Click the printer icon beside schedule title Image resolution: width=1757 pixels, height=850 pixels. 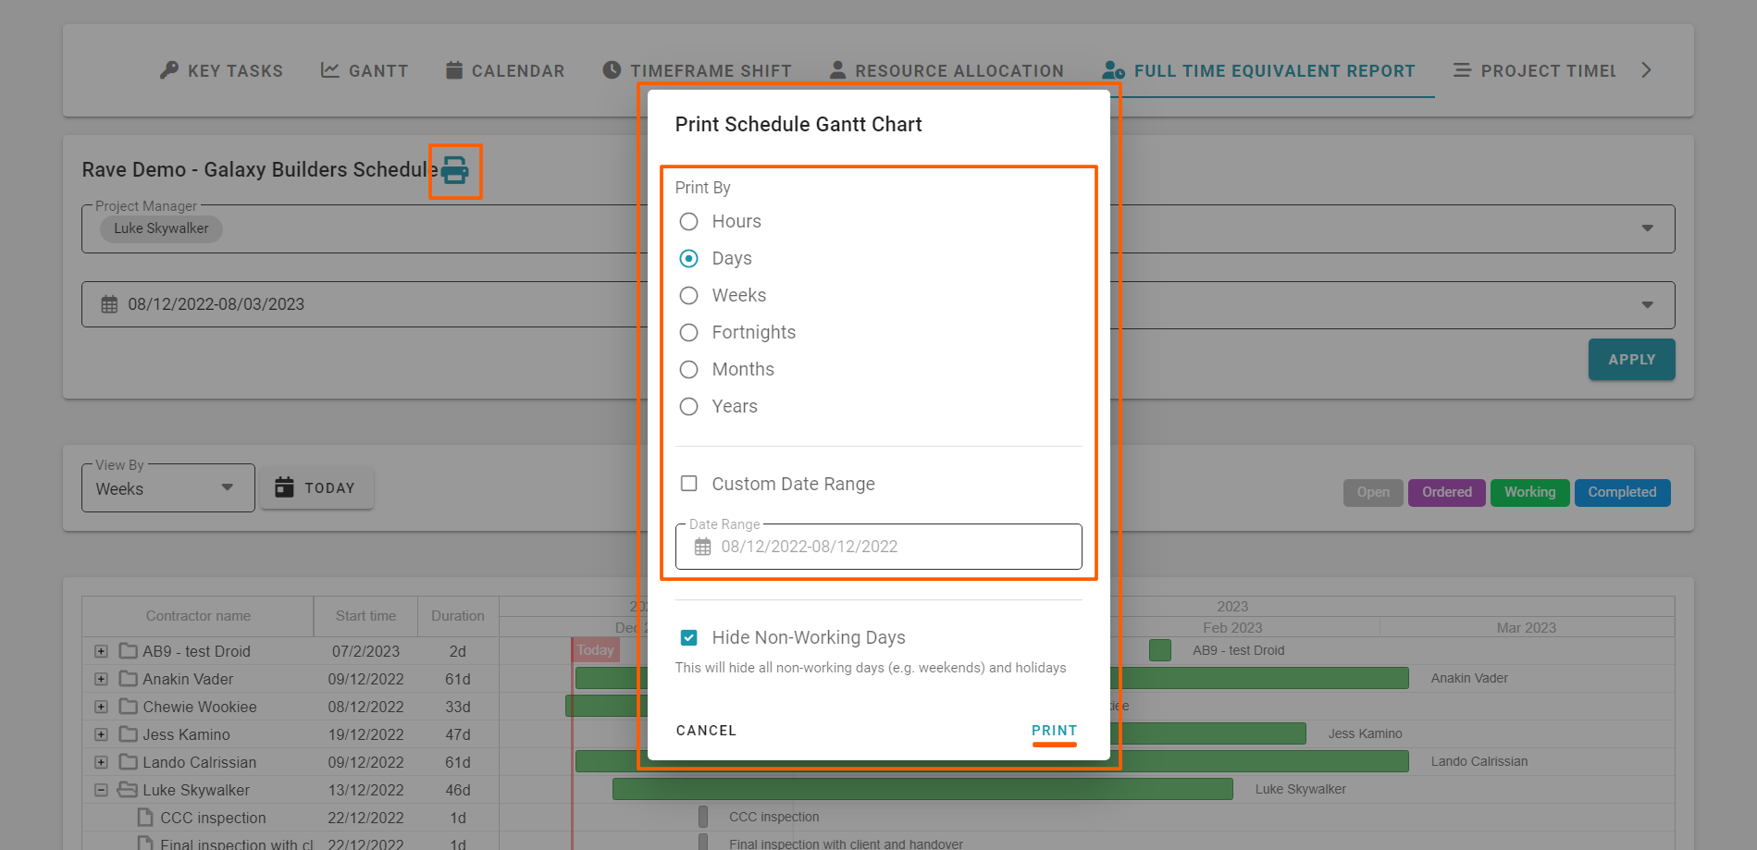[x=454, y=171]
